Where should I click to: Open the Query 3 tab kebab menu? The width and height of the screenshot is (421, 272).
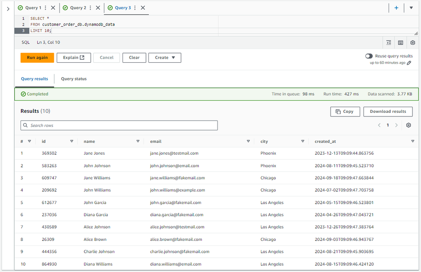[135, 8]
